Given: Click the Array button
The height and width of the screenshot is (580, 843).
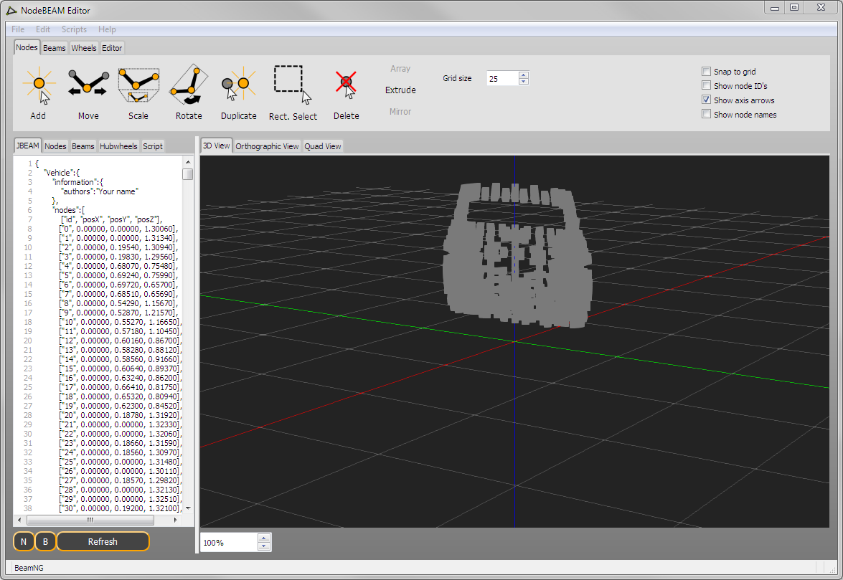Looking at the screenshot, I should point(400,69).
